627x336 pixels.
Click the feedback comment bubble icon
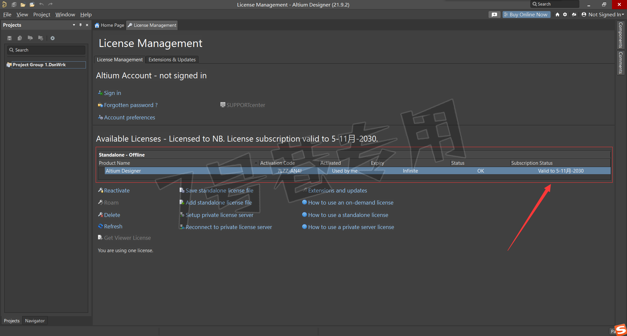[494, 14]
